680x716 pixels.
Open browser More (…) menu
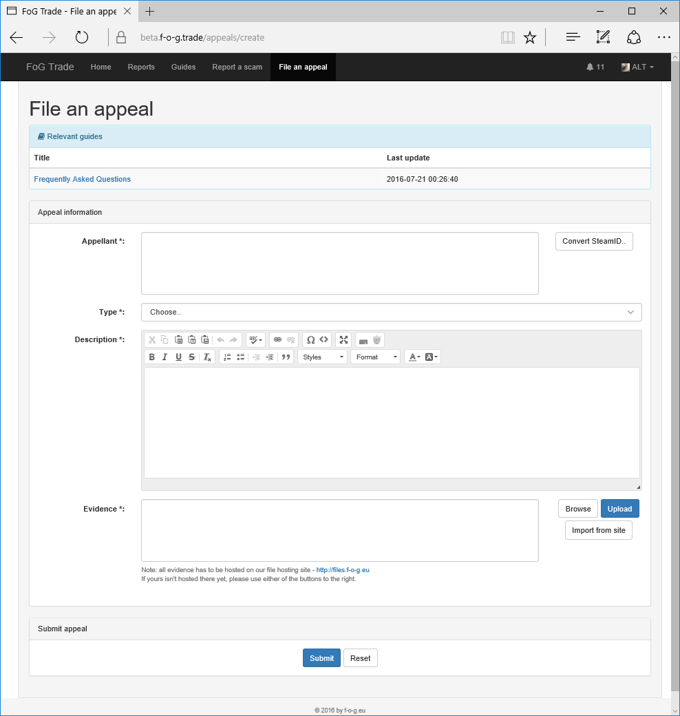[x=664, y=37]
